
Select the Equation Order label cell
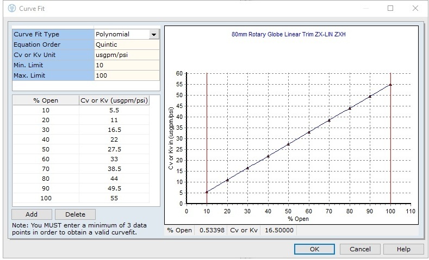pos(53,45)
